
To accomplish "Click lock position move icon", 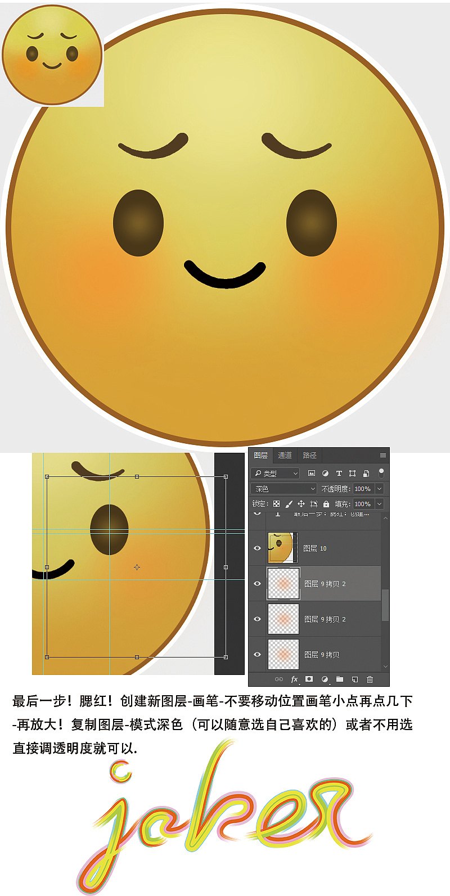I will coord(301,504).
